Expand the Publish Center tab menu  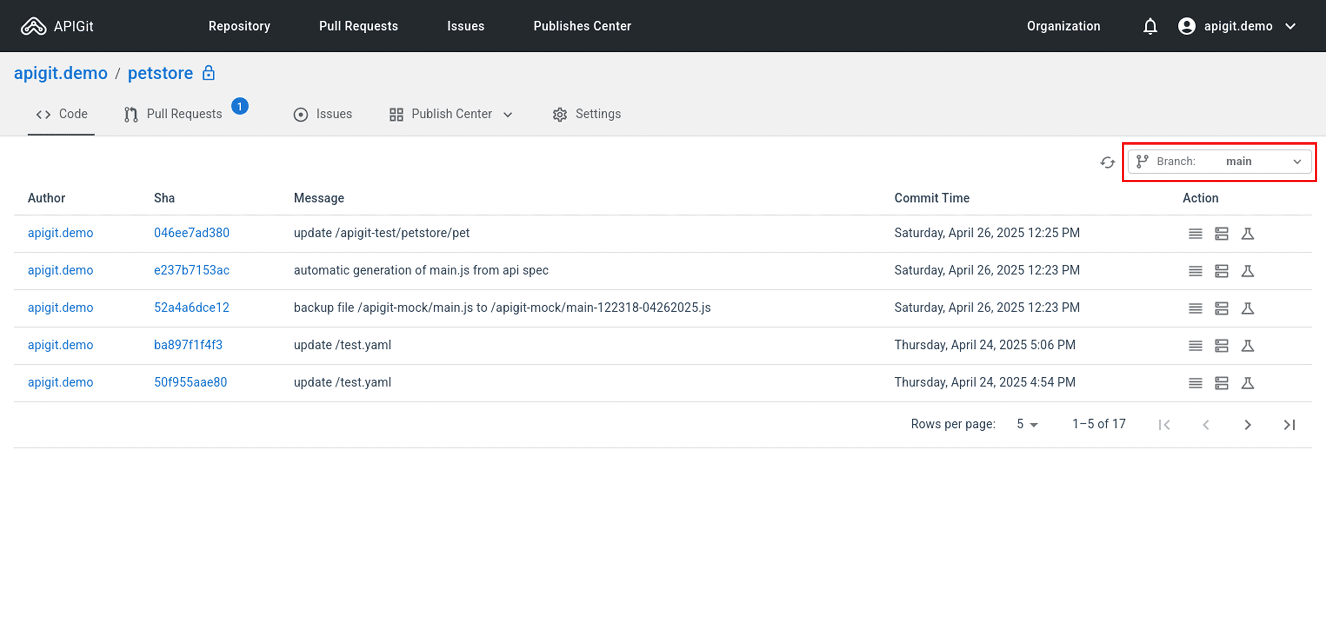tap(508, 115)
